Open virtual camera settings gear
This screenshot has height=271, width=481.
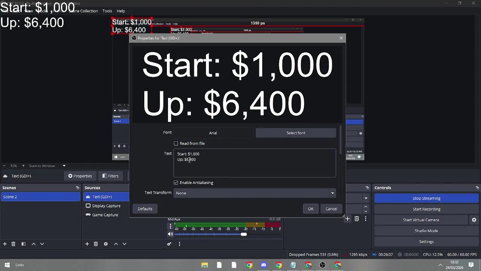pyautogui.click(x=474, y=220)
